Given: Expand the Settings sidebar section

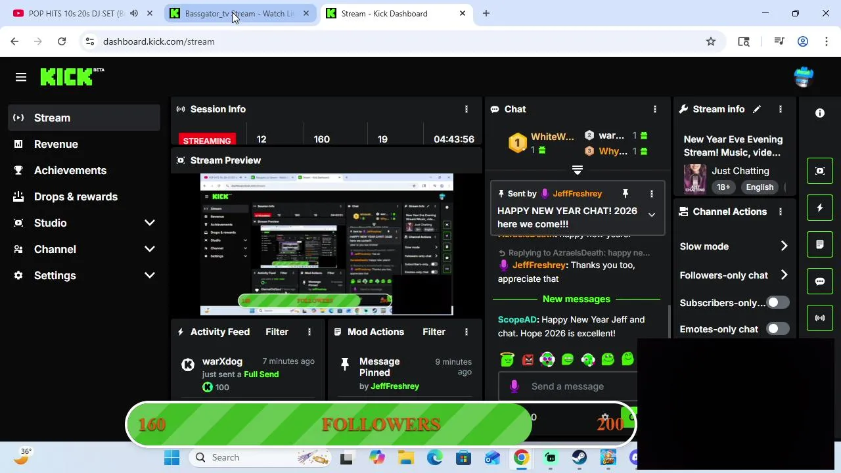Looking at the screenshot, I should [150, 275].
